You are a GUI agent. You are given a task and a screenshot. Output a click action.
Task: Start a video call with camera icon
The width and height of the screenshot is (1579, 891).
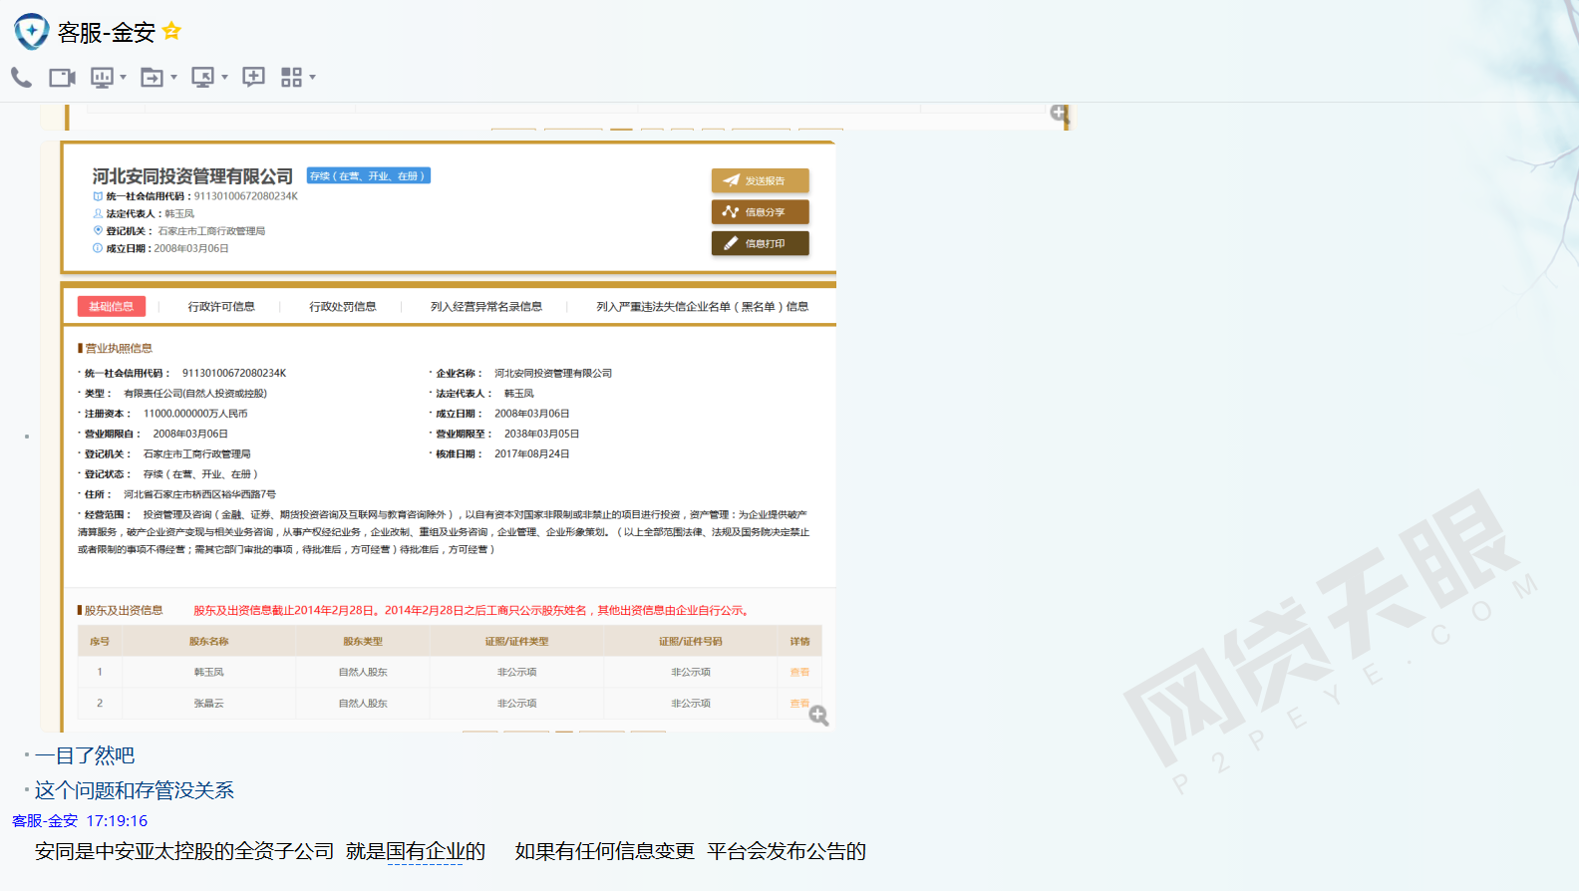tap(63, 77)
